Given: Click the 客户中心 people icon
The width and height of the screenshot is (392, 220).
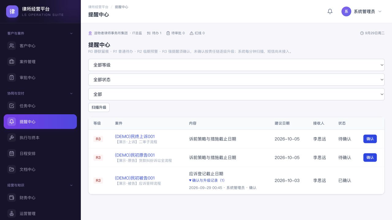Looking at the screenshot, I should pos(12,46).
